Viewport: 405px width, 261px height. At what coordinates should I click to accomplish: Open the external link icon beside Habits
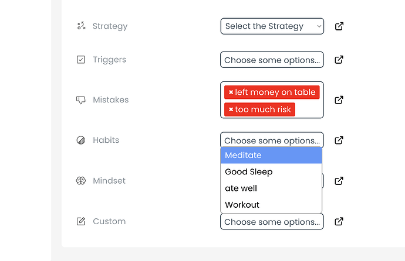pyautogui.click(x=339, y=140)
